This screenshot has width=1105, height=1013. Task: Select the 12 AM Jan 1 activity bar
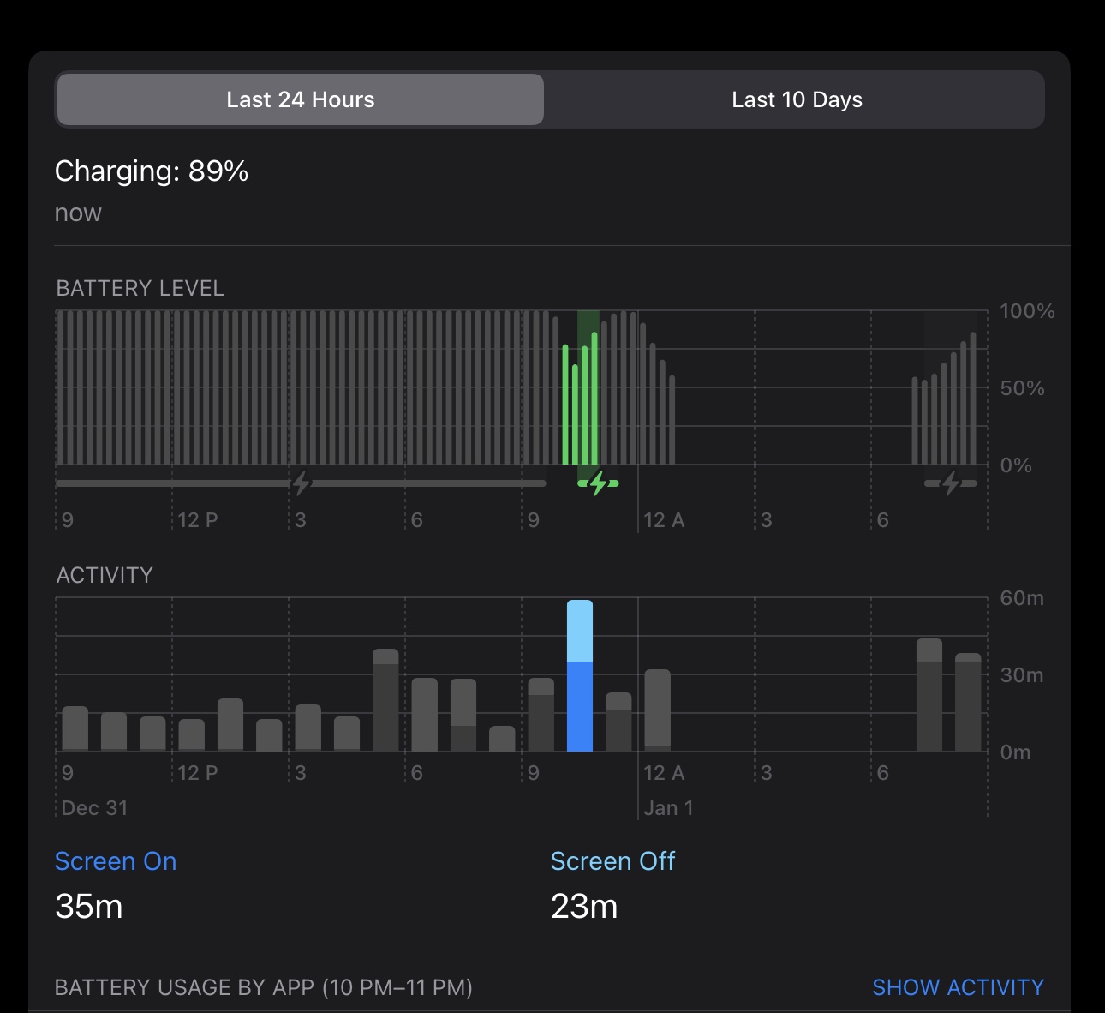click(x=657, y=710)
